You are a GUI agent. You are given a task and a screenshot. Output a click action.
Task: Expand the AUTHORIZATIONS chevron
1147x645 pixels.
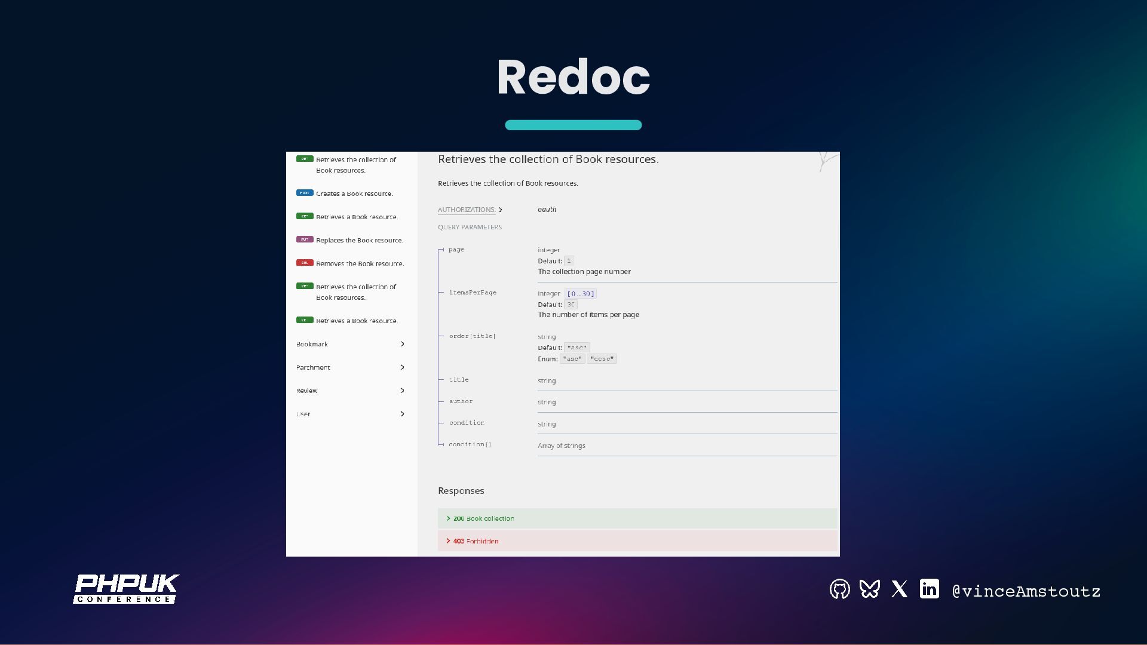pyautogui.click(x=501, y=210)
